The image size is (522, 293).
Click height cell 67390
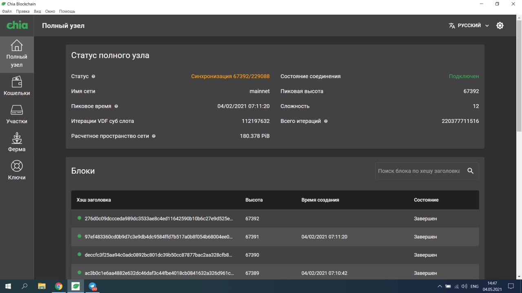tap(252, 255)
